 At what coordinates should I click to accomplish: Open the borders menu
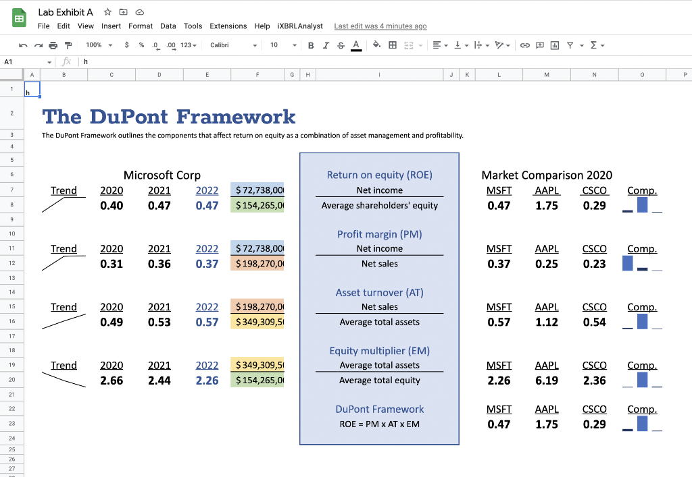(x=391, y=45)
